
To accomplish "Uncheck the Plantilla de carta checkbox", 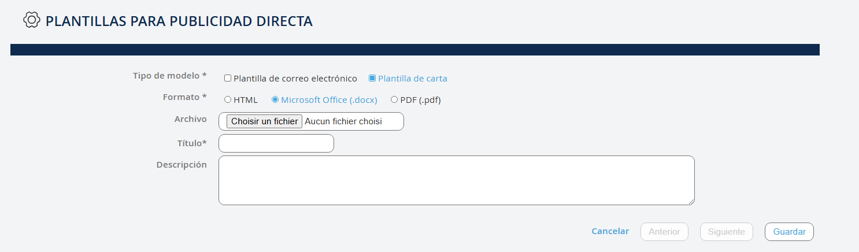I will [x=372, y=78].
